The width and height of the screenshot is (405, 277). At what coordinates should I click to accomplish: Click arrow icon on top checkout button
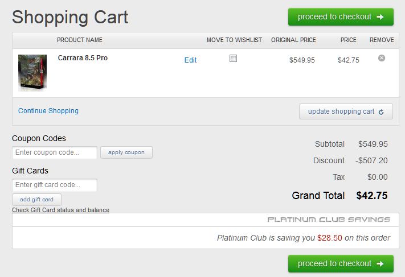point(381,17)
